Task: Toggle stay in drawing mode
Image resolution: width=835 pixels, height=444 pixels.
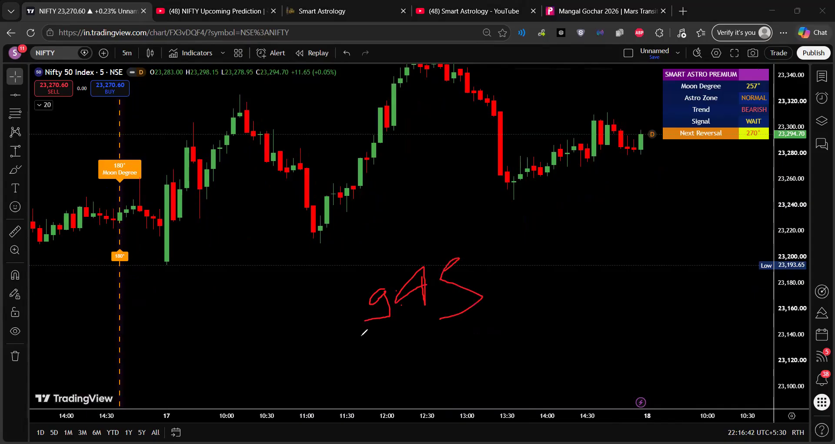Action: (15, 294)
